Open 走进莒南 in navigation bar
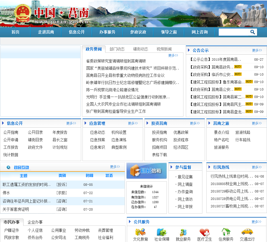 pos(46,32)
